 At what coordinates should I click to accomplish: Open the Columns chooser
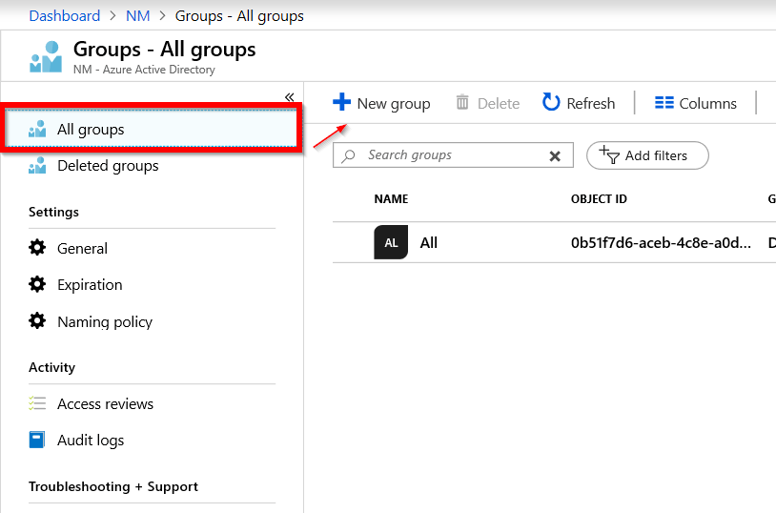coord(696,103)
